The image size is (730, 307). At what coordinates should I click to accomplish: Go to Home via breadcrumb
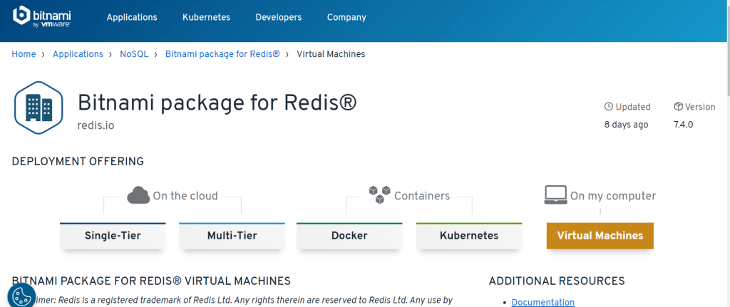[24, 54]
